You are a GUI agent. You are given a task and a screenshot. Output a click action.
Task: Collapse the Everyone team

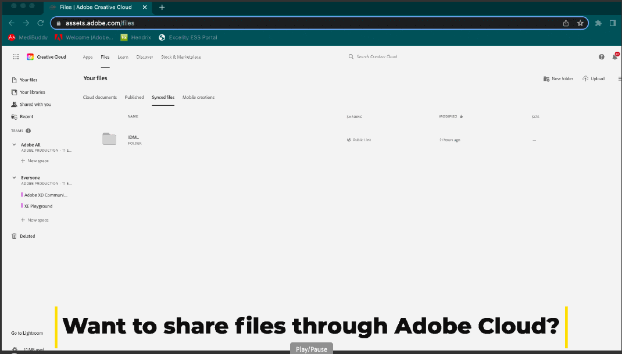[x=14, y=178]
